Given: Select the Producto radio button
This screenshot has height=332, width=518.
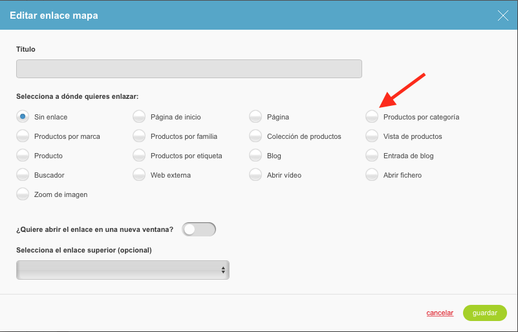Looking at the screenshot, I should tap(23, 156).
